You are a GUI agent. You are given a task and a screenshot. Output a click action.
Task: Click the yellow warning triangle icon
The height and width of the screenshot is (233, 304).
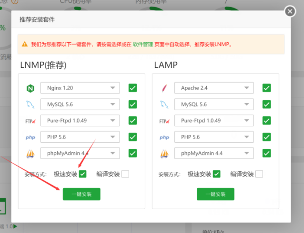[x=25, y=44]
